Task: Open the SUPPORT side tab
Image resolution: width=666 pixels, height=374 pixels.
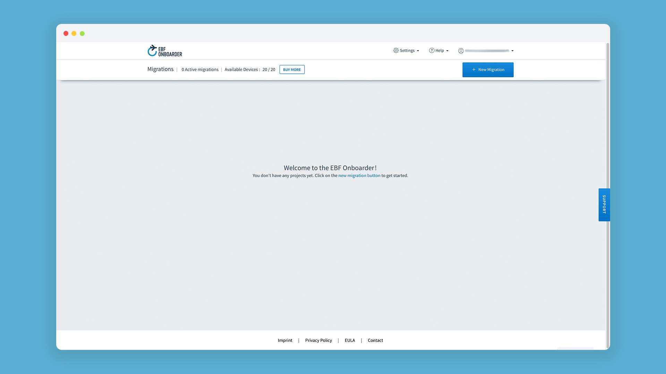Action: (604, 205)
